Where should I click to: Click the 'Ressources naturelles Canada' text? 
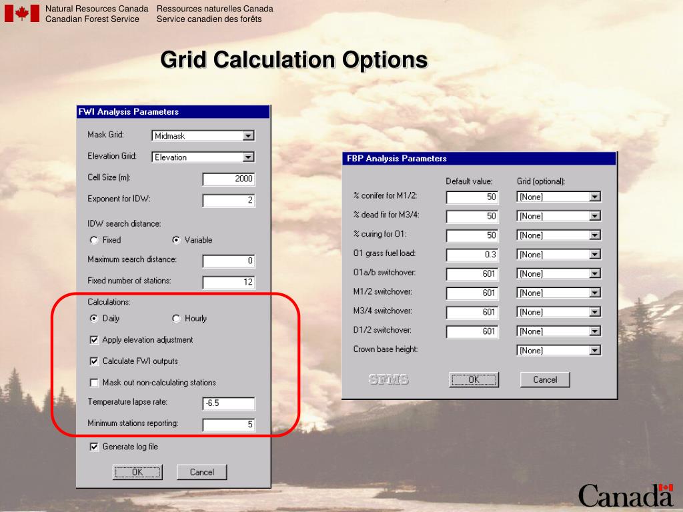click(x=215, y=9)
